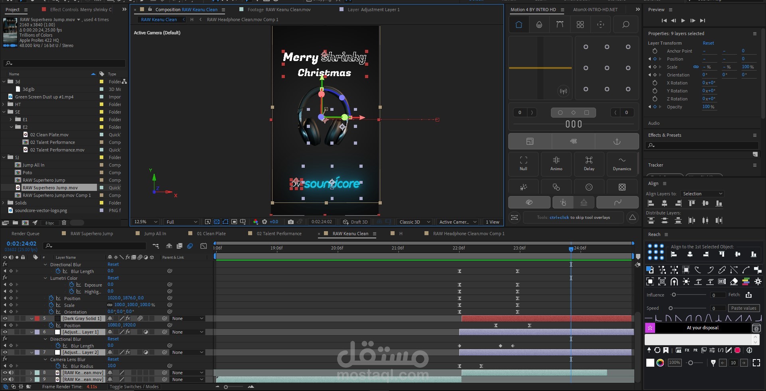766x391 pixels.
Task: Open AtomX-INTRO-HD.NET panel tab
Action: (595, 10)
